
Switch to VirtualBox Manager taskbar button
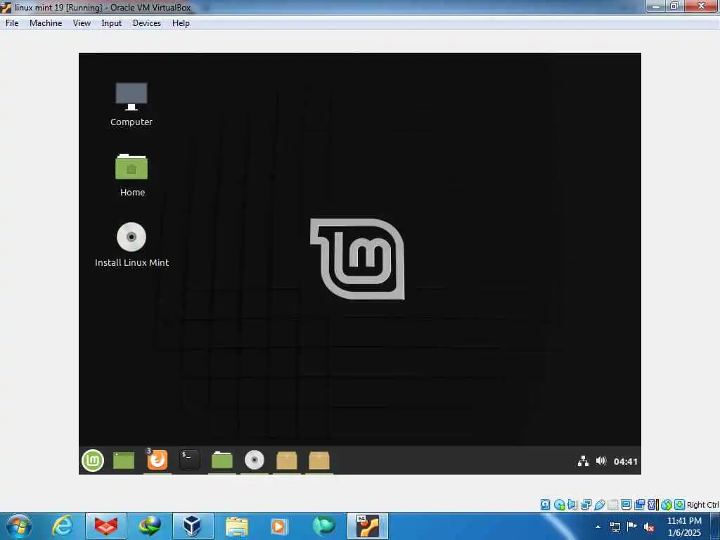click(x=193, y=526)
